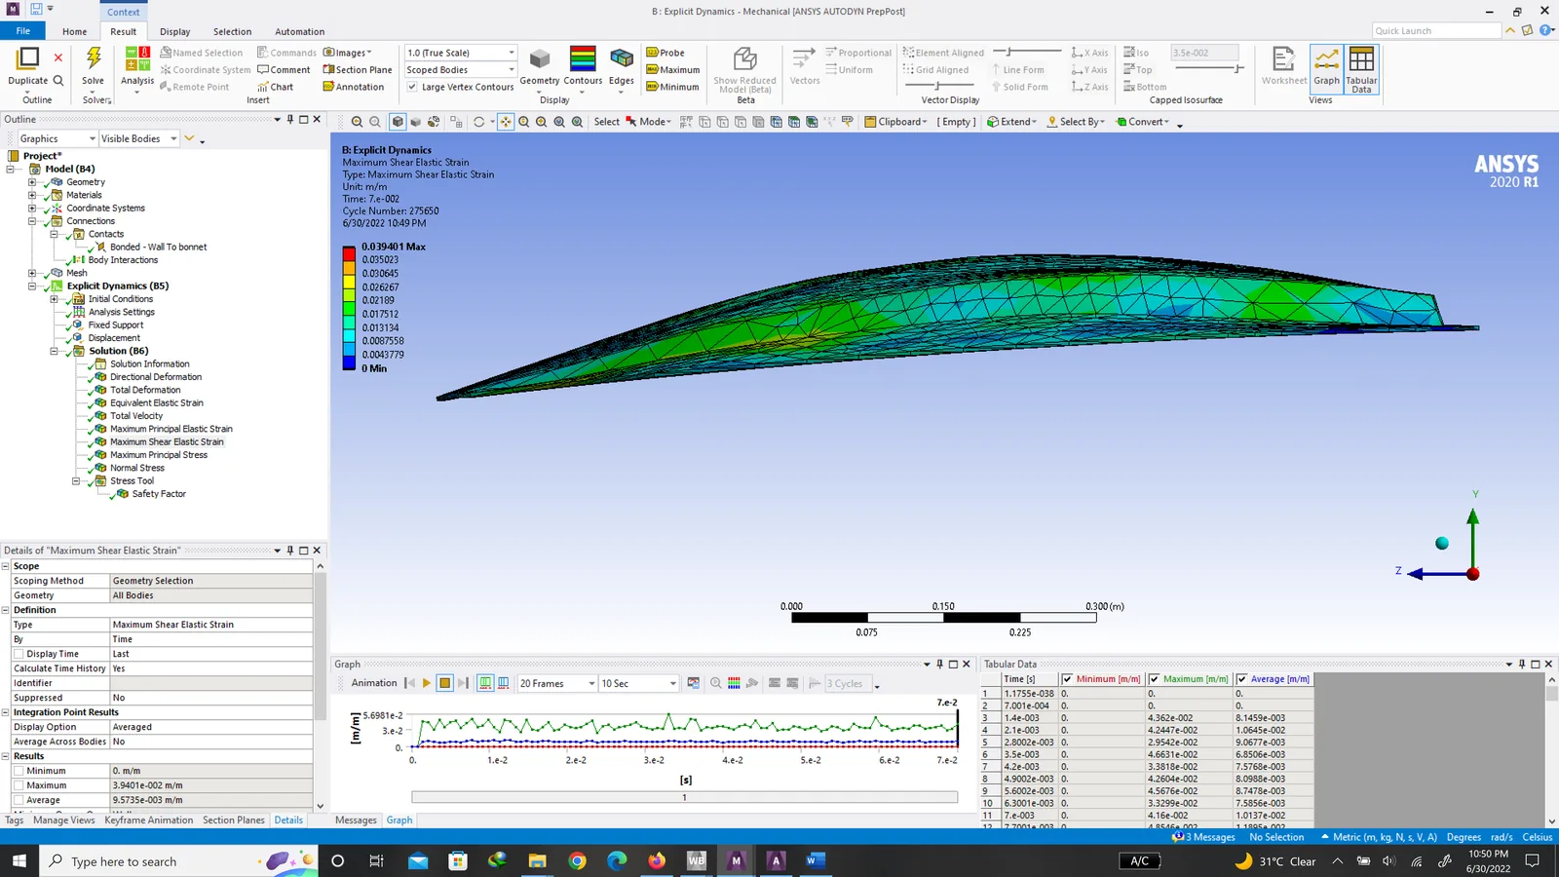Open the True Scale dropdown
Viewport: 1559px width, 877px height.
[x=460, y=53]
